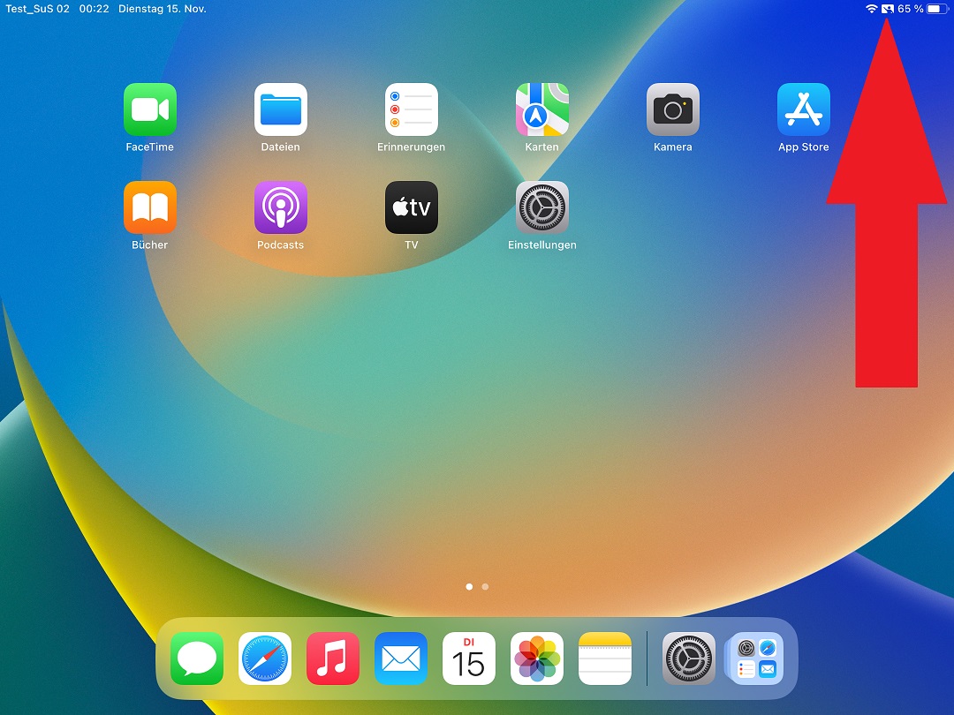Open Einstellungen on the home screen

pyautogui.click(x=542, y=207)
